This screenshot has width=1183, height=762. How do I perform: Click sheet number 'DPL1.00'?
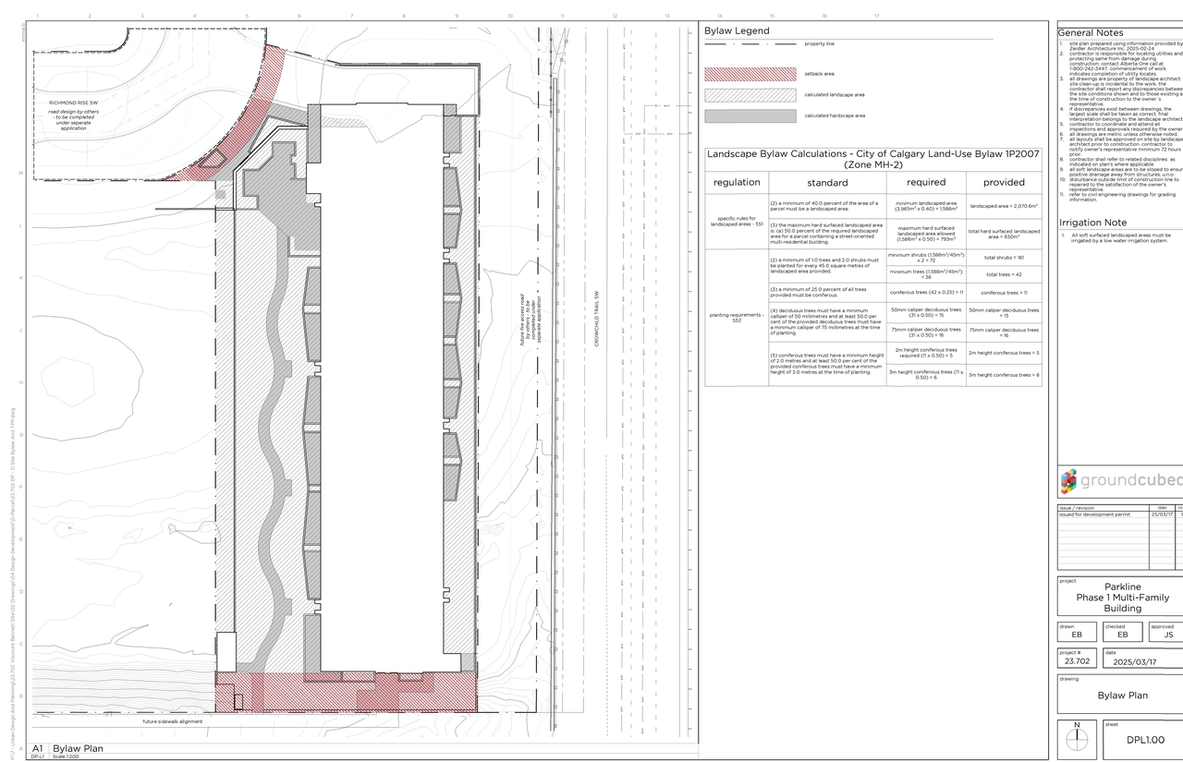click(1145, 740)
